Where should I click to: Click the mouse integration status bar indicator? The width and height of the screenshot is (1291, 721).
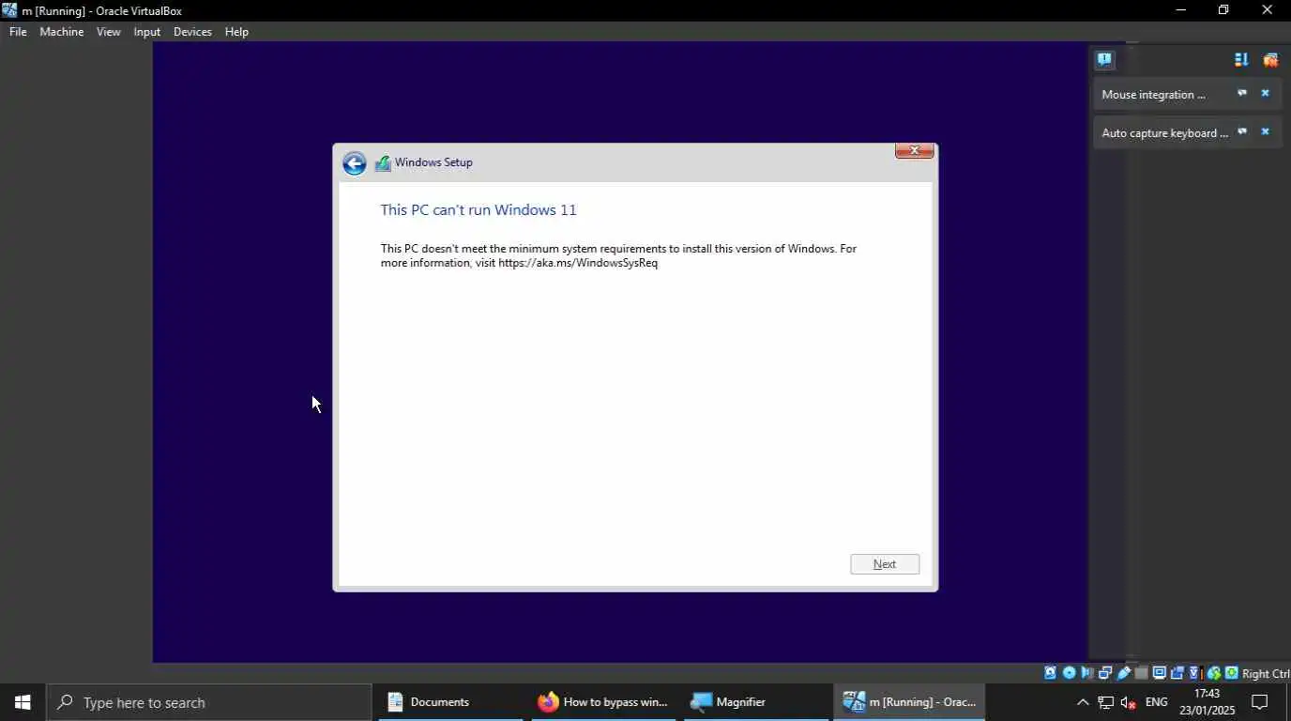(x=1214, y=673)
